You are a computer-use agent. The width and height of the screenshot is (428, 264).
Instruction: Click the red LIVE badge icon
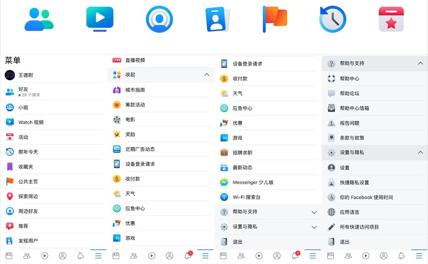coord(117,60)
